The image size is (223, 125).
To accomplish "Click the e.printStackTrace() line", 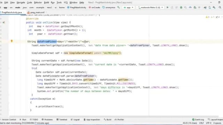I will coord(49,107).
